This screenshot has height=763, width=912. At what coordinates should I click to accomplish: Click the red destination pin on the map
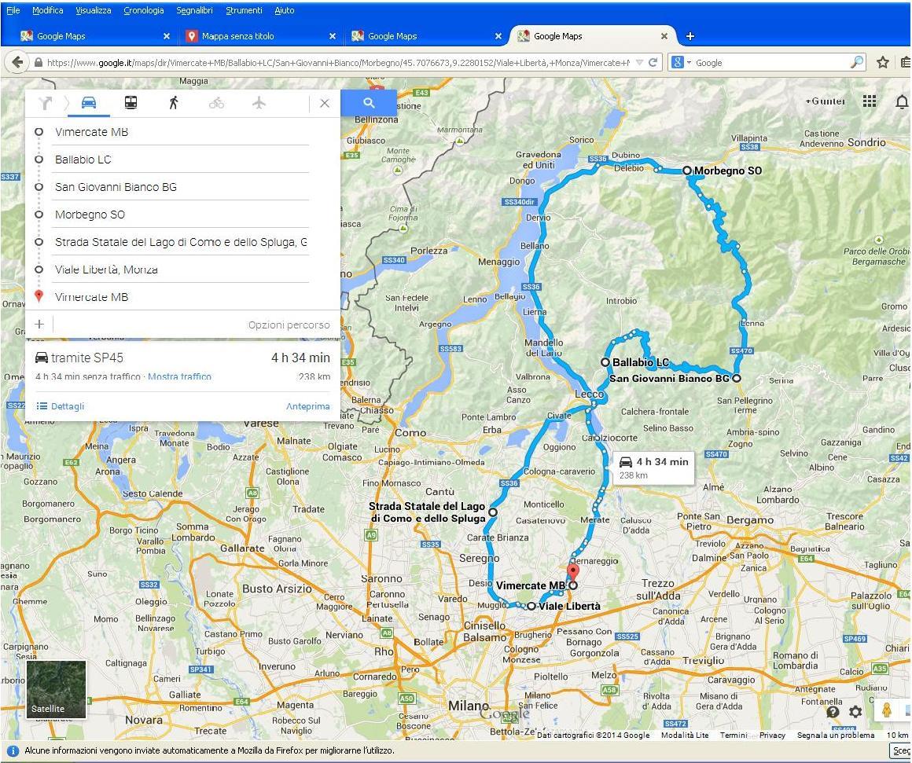pos(573,572)
